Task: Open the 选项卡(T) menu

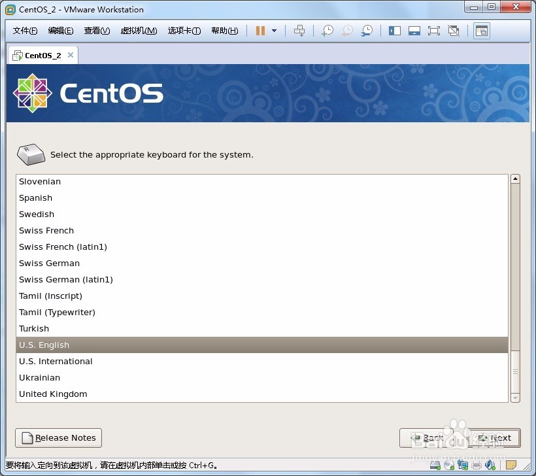Action: click(184, 31)
